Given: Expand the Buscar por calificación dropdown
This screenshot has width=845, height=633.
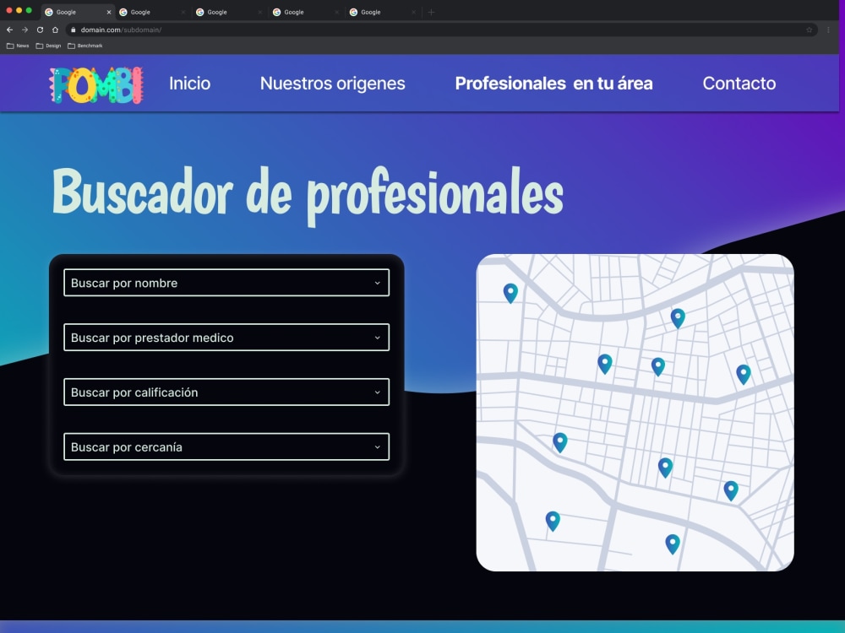Looking at the screenshot, I should click(226, 392).
